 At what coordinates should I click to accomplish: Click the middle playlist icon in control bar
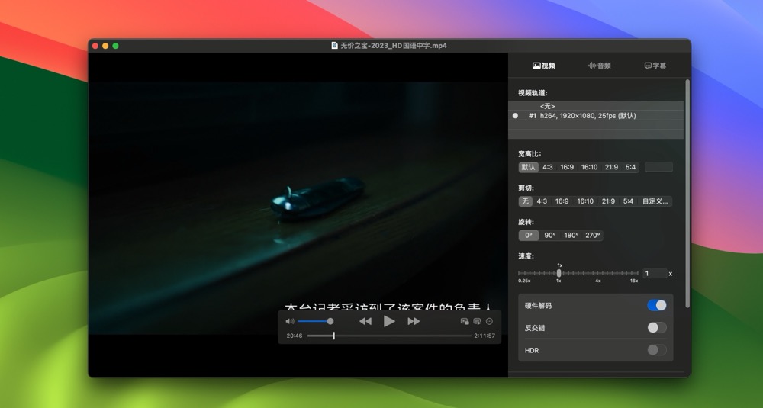point(477,321)
